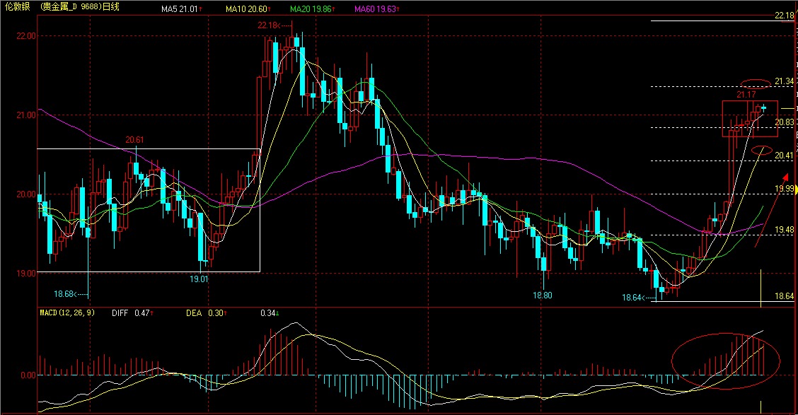The height and width of the screenshot is (415, 798).
Task: Select the red ellipse near 20.41
Action: pos(762,149)
